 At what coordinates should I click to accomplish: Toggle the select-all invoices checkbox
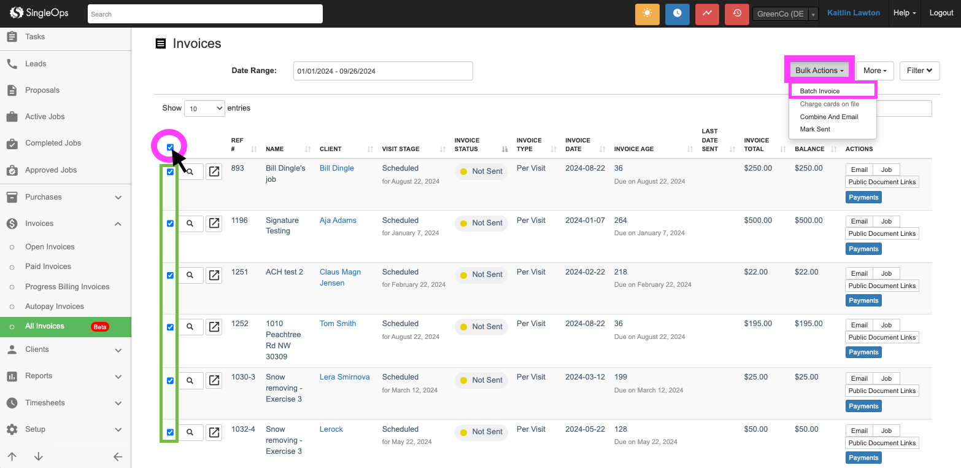click(170, 147)
